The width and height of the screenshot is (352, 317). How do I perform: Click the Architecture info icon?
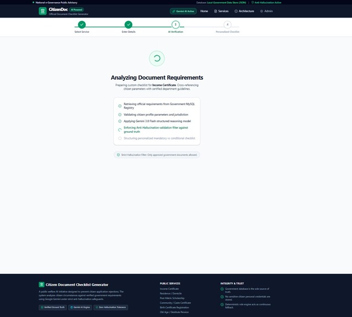coord(236,11)
